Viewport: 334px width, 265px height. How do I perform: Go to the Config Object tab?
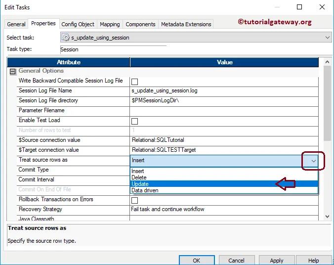pyautogui.click(x=78, y=24)
